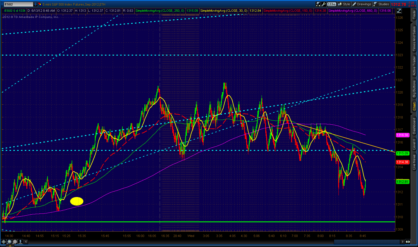Viewport: 418px width, 247px height.
Task: Click the quick study flask icon
Action: point(318,4)
